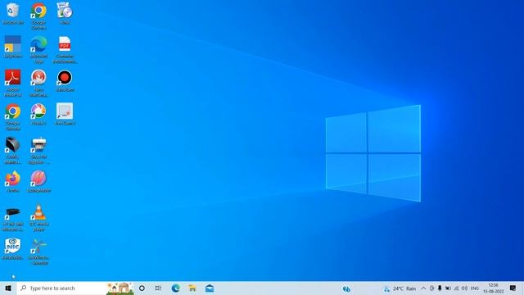This screenshot has width=524, height=295.
Task: Open the search highlights illustration
Action: pyautogui.click(x=120, y=288)
